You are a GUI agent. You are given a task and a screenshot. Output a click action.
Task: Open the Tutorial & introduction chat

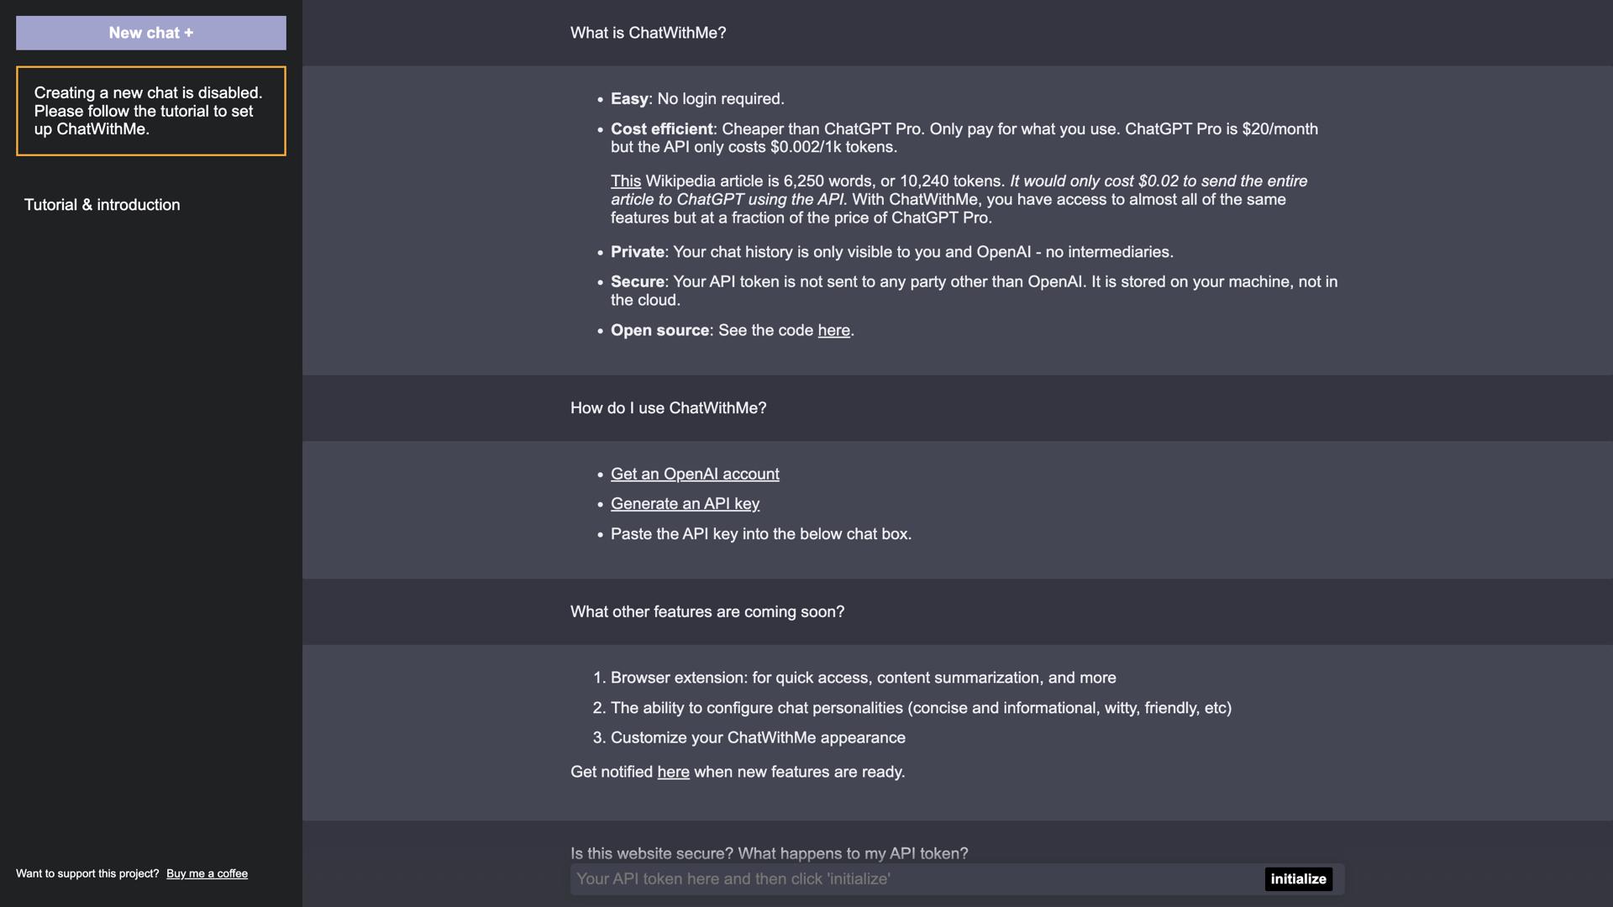pyautogui.click(x=102, y=205)
